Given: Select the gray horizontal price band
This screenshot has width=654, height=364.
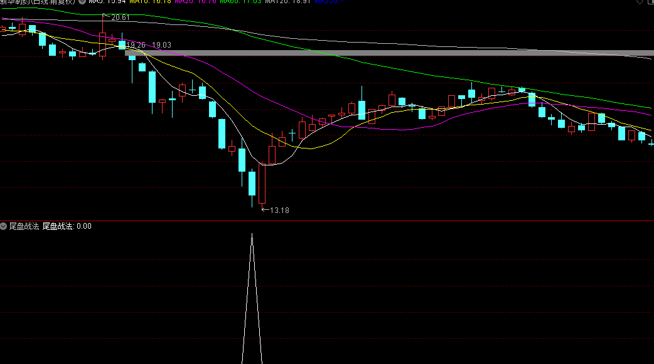Looking at the screenshot, I should (x=389, y=53).
